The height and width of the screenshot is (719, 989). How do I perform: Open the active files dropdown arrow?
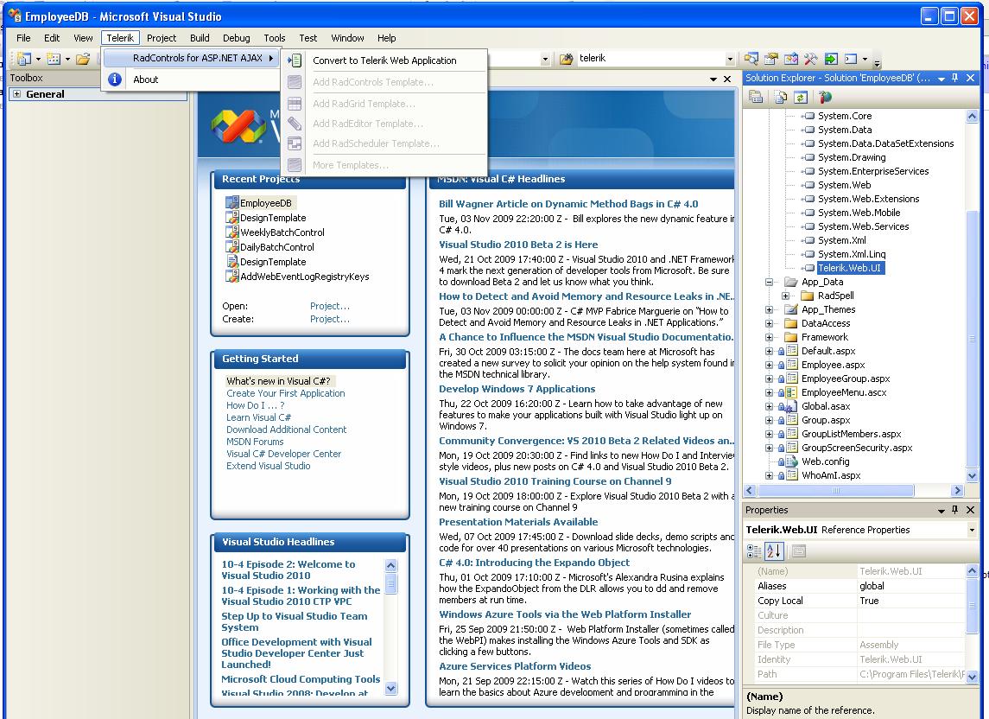pos(713,80)
